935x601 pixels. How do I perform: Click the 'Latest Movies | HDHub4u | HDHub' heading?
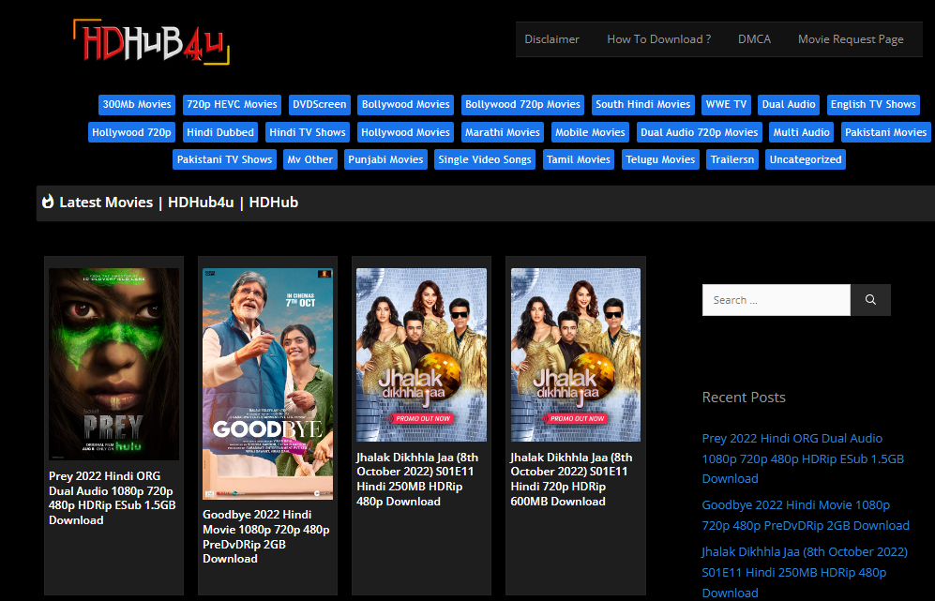pos(178,203)
